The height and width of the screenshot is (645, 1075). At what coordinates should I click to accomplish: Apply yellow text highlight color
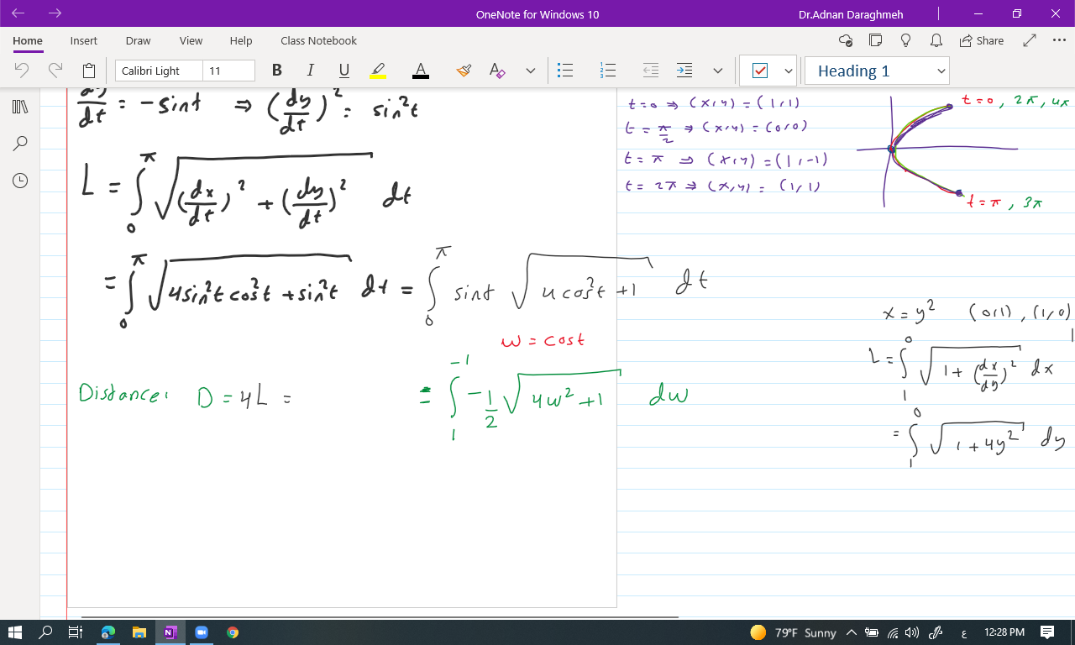pos(378,71)
